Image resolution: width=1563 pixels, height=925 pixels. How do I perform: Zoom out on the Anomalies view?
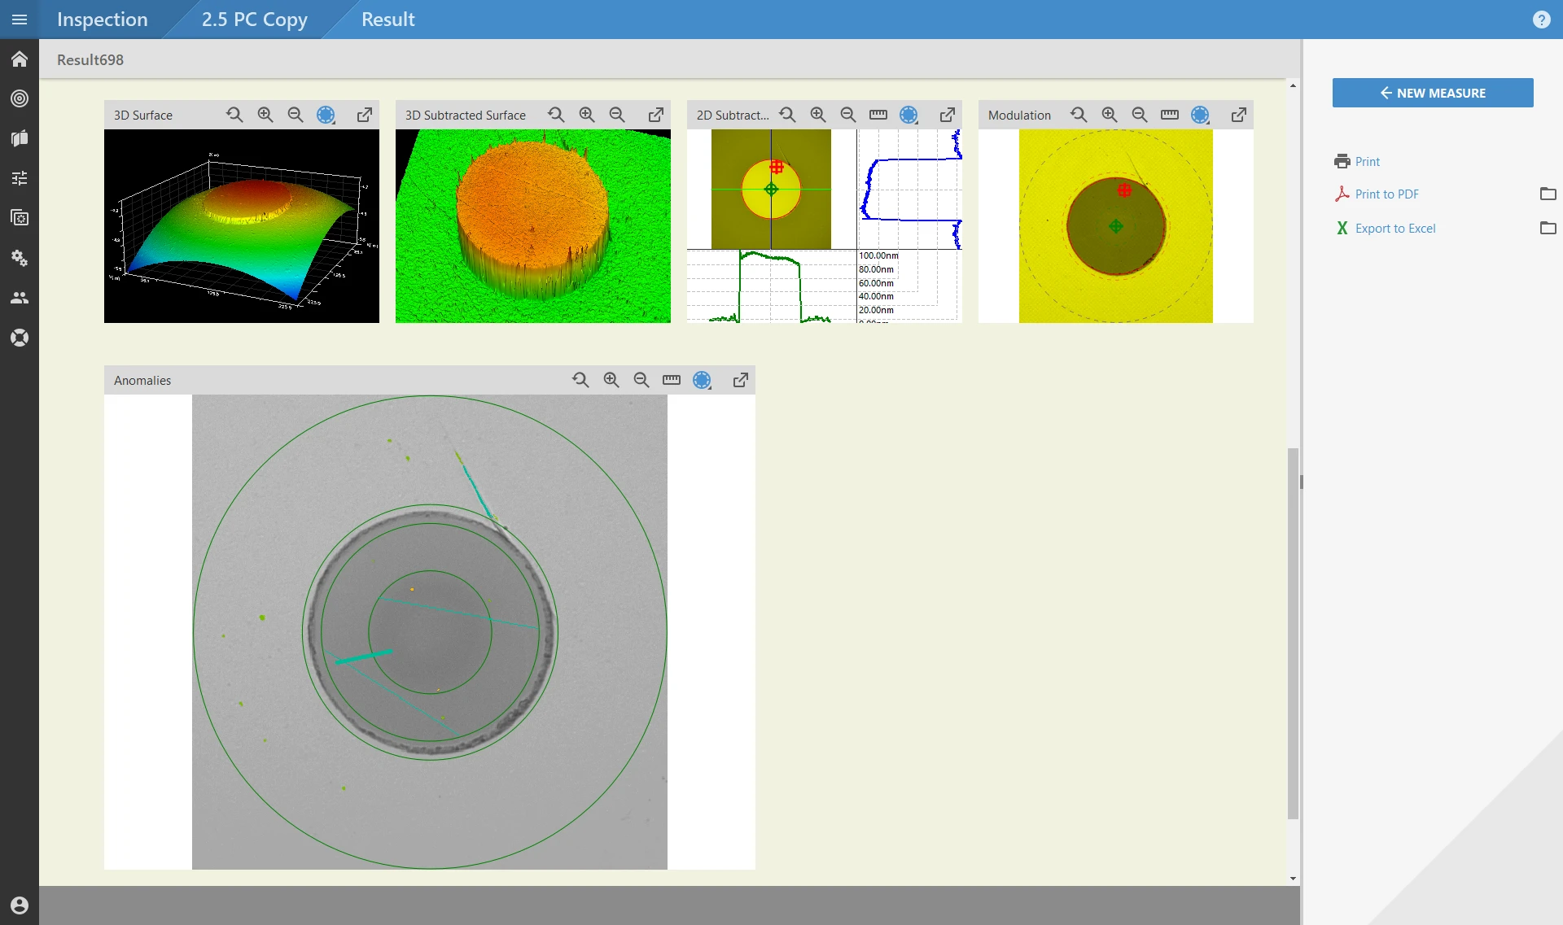point(641,380)
